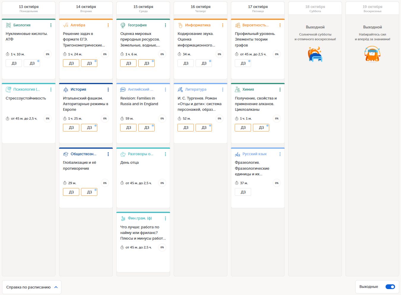
Task: Click the starred ДЗ button under Химия
Action: click(x=261, y=128)
